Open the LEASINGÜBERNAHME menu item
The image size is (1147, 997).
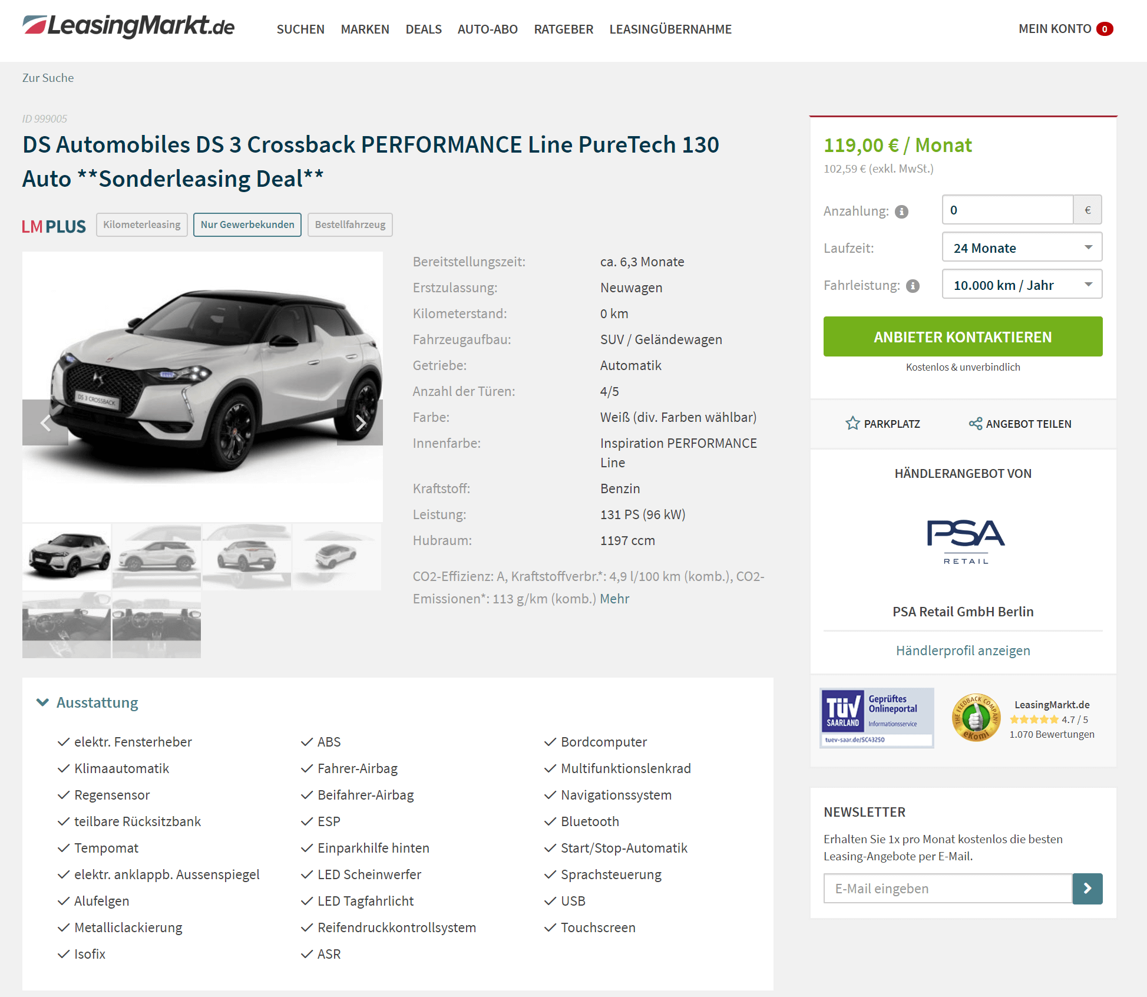pyautogui.click(x=670, y=29)
